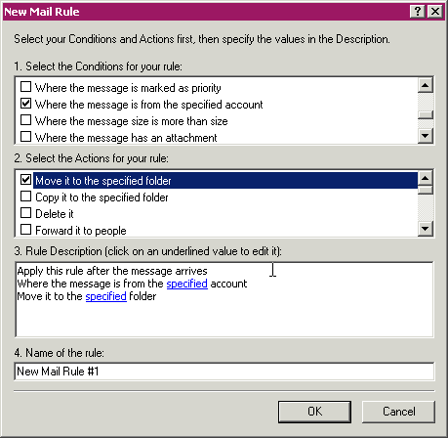The height and width of the screenshot is (438, 448).
Task: Click the Actions list down arrow
Action: 425,229
